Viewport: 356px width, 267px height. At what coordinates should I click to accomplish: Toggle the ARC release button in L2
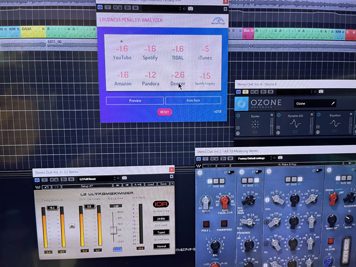coord(117,249)
